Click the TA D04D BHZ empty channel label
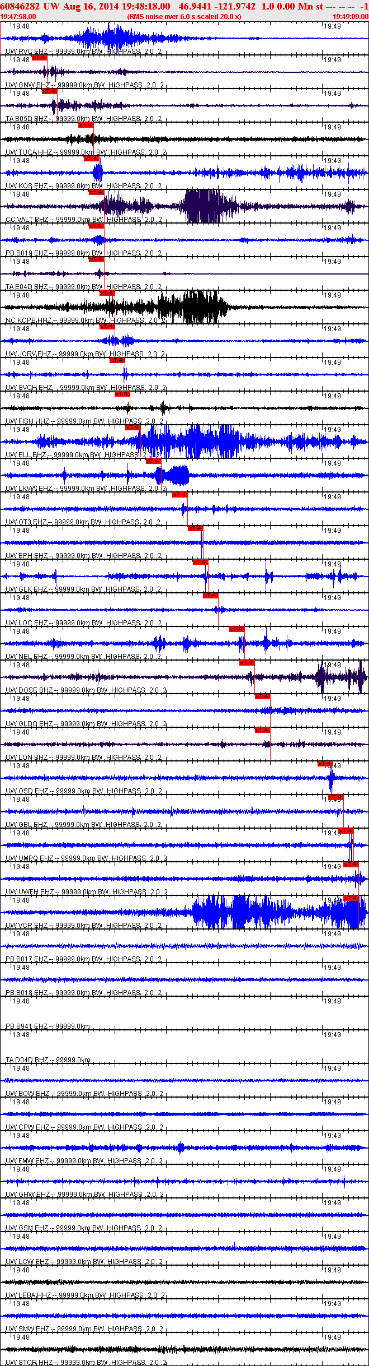This screenshot has height=1366, width=369. click(x=27, y=1060)
